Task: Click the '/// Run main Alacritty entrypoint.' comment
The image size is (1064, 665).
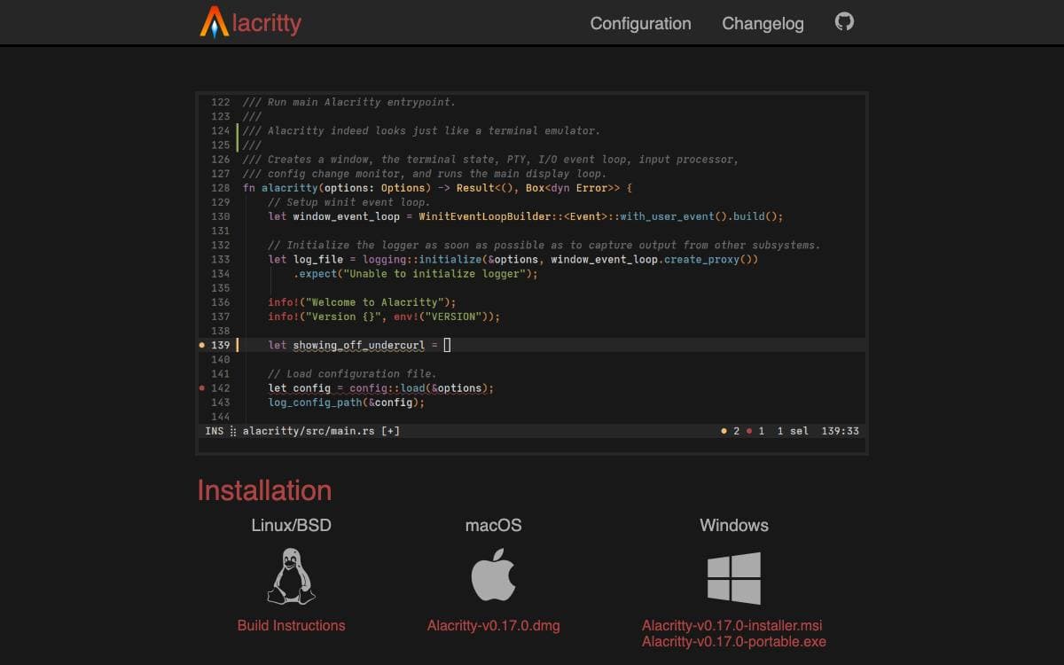Action: point(349,102)
